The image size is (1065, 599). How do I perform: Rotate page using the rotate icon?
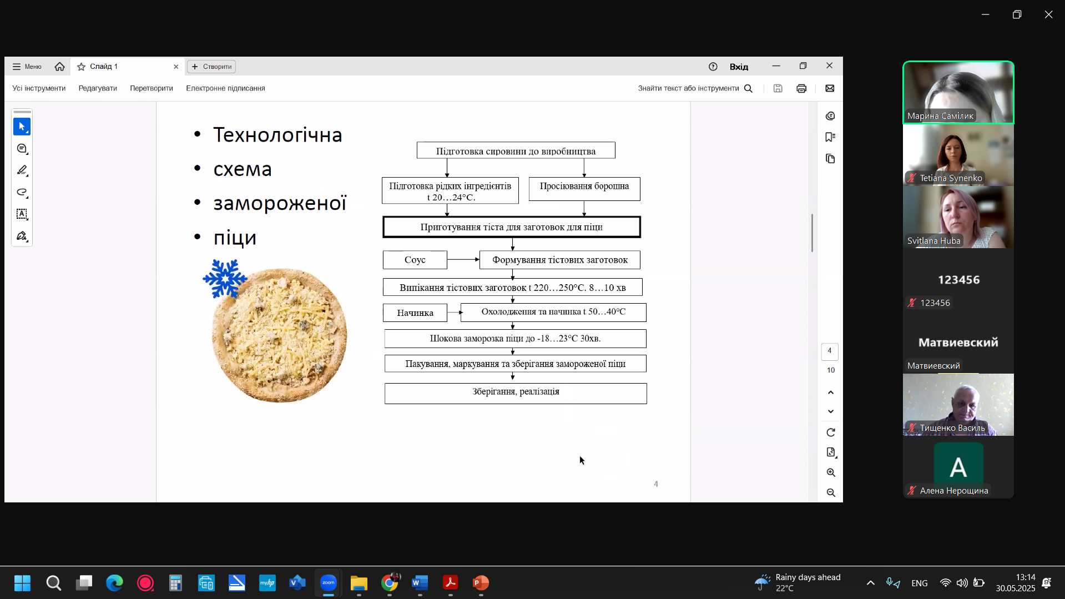tap(831, 432)
